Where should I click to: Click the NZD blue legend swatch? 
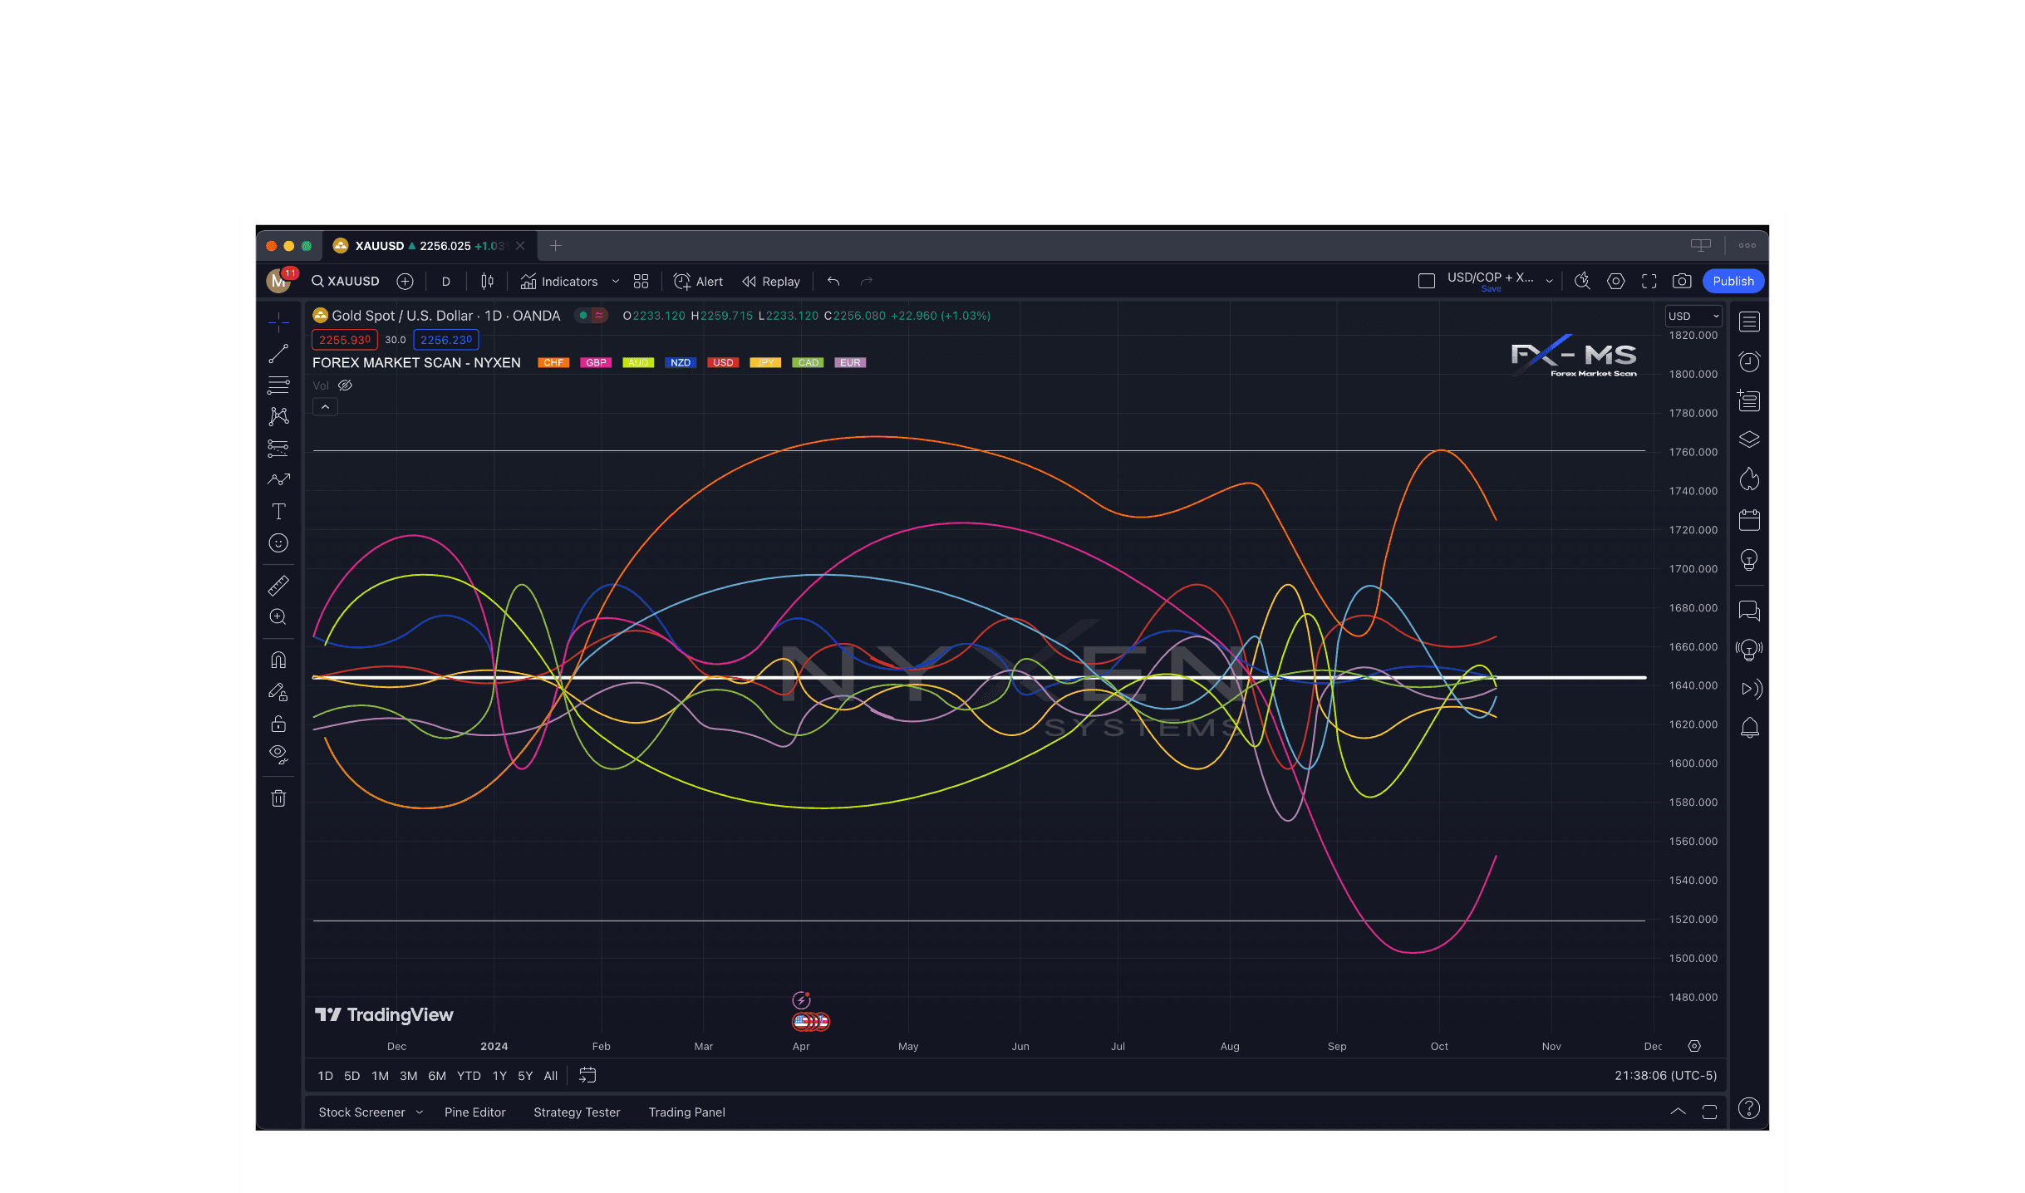681,363
